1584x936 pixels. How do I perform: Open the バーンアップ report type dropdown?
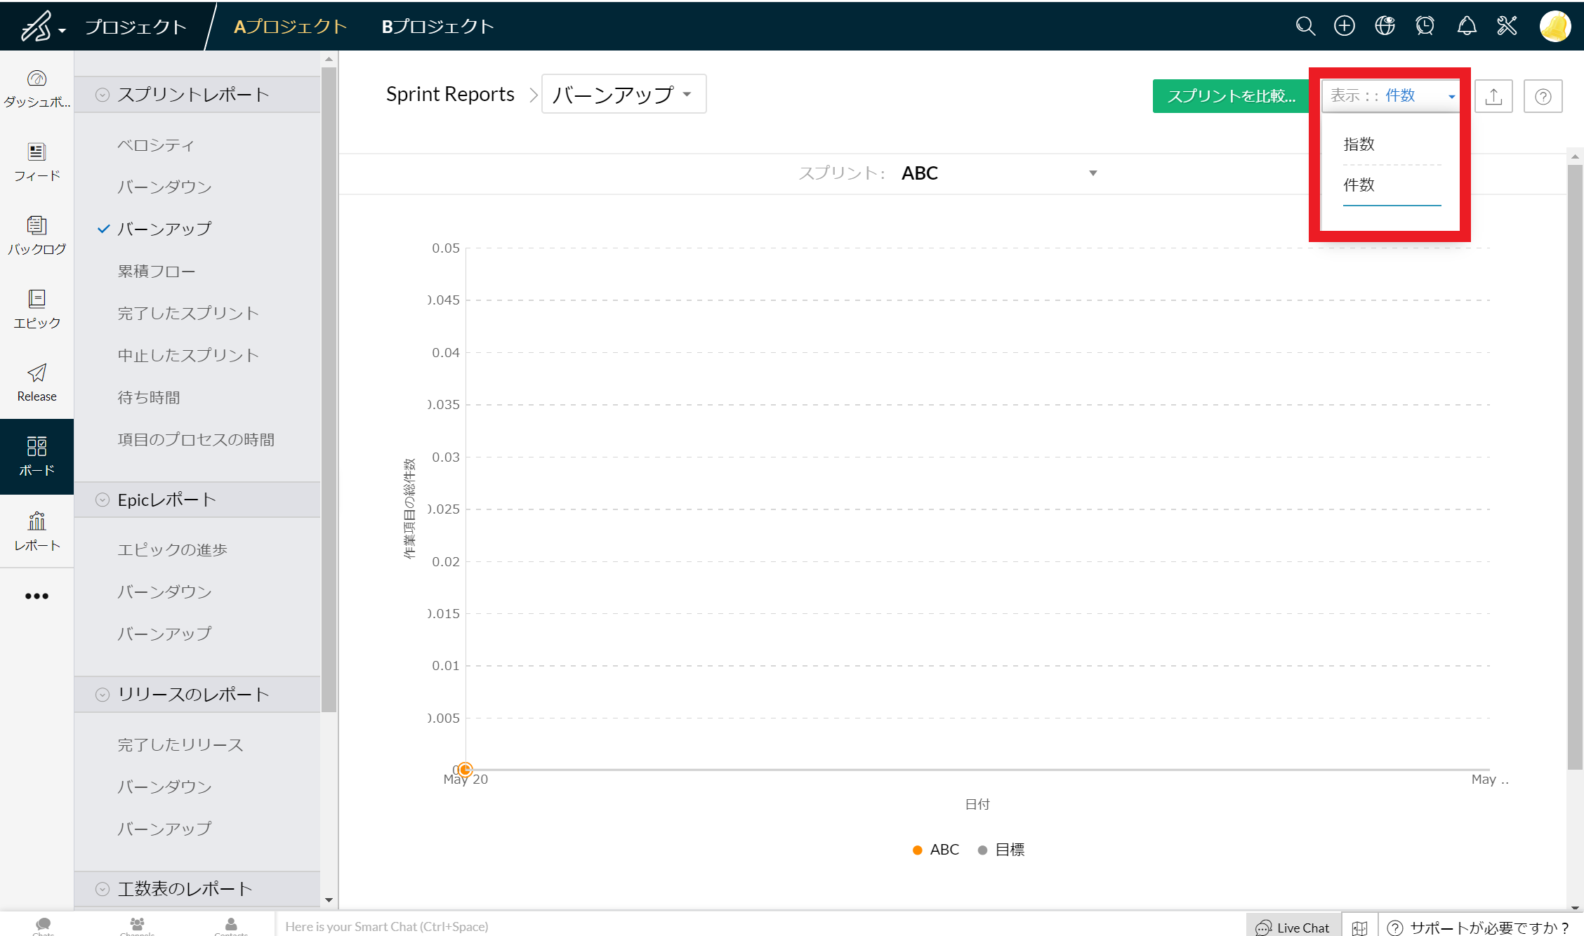[623, 94]
